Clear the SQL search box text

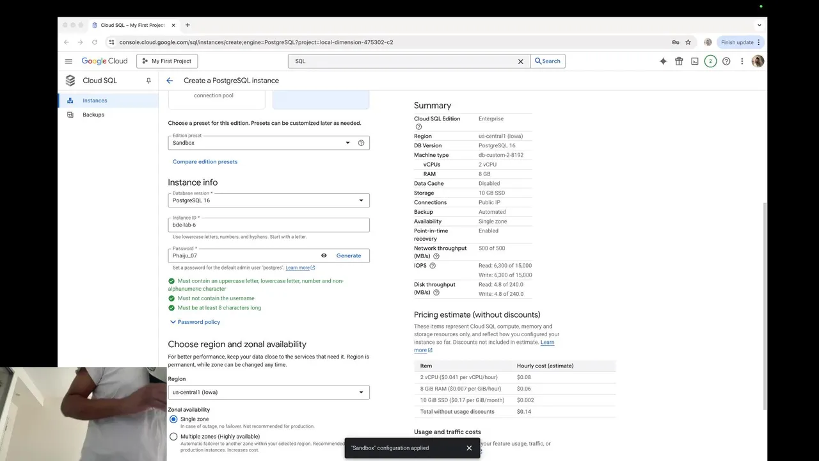pyautogui.click(x=521, y=61)
